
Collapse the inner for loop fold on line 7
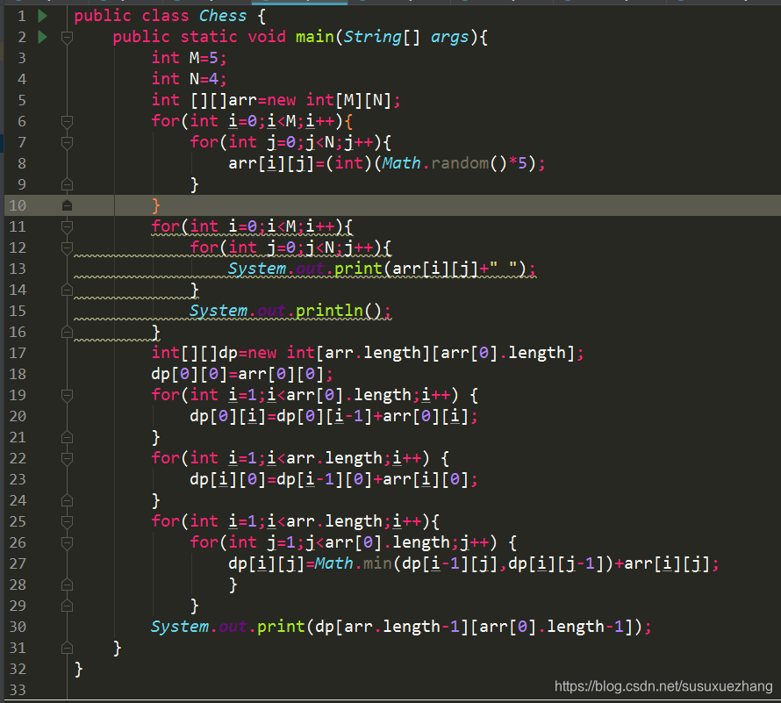click(67, 142)
